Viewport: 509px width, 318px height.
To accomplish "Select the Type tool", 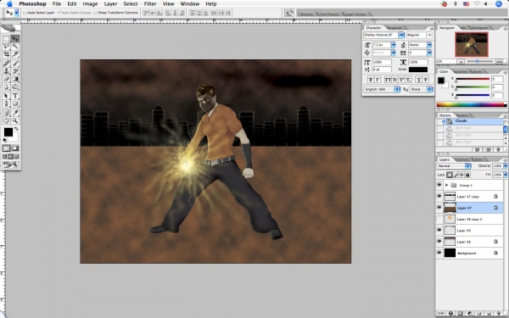I will pyautogui.click(x=15, y=96).
